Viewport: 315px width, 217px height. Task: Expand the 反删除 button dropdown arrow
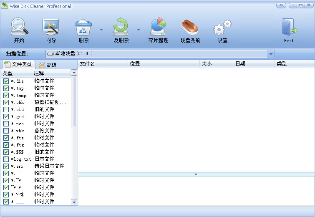pos(139,30)
